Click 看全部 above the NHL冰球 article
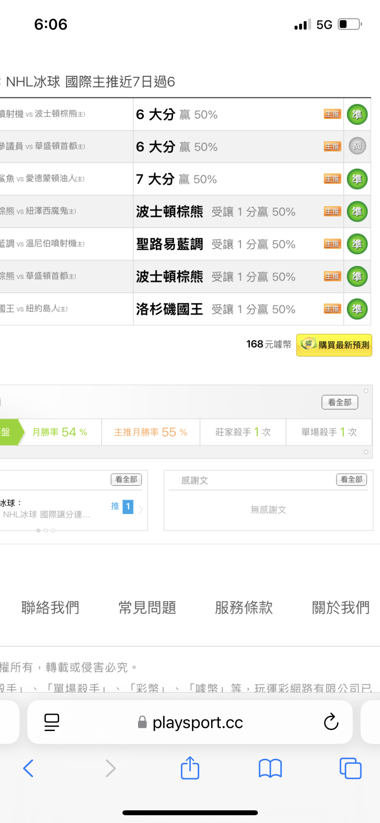The height and width of the screenshot is (823, 380). click(x=126, y=479)
